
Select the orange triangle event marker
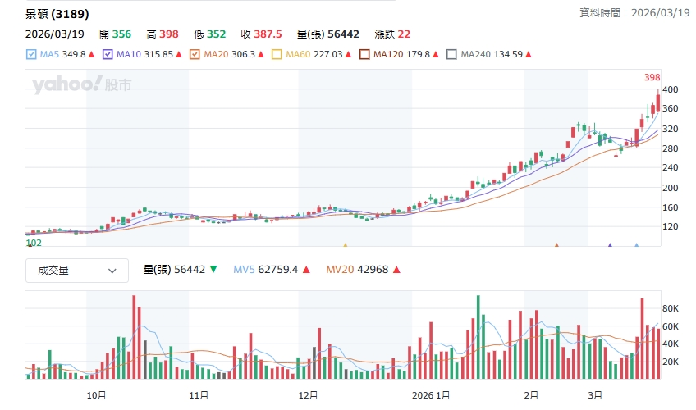click(556, 244)
